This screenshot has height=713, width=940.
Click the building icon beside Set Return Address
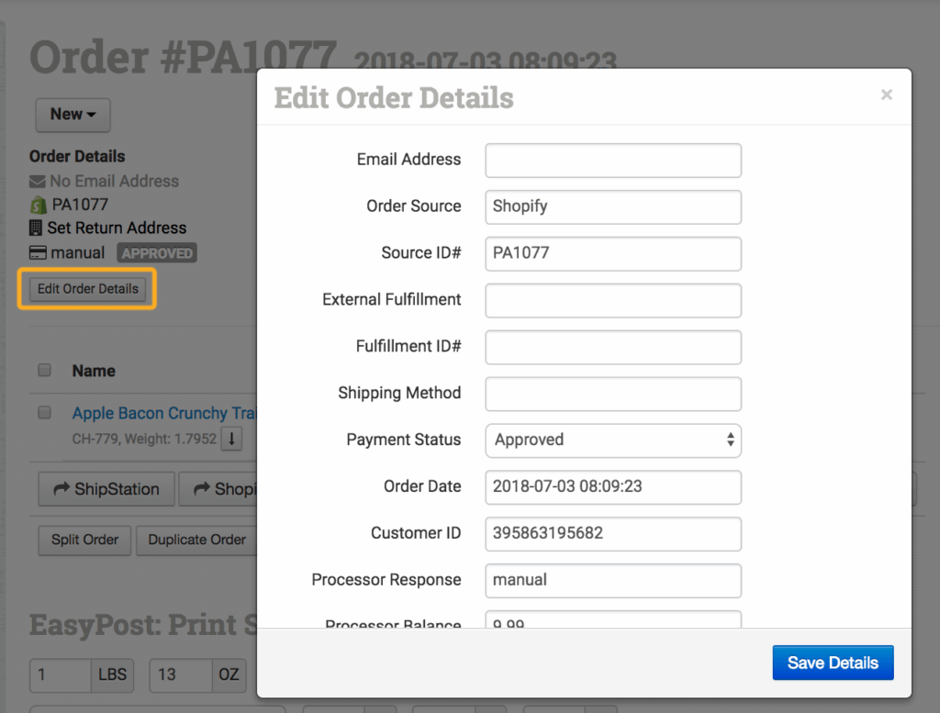(37, 228)
